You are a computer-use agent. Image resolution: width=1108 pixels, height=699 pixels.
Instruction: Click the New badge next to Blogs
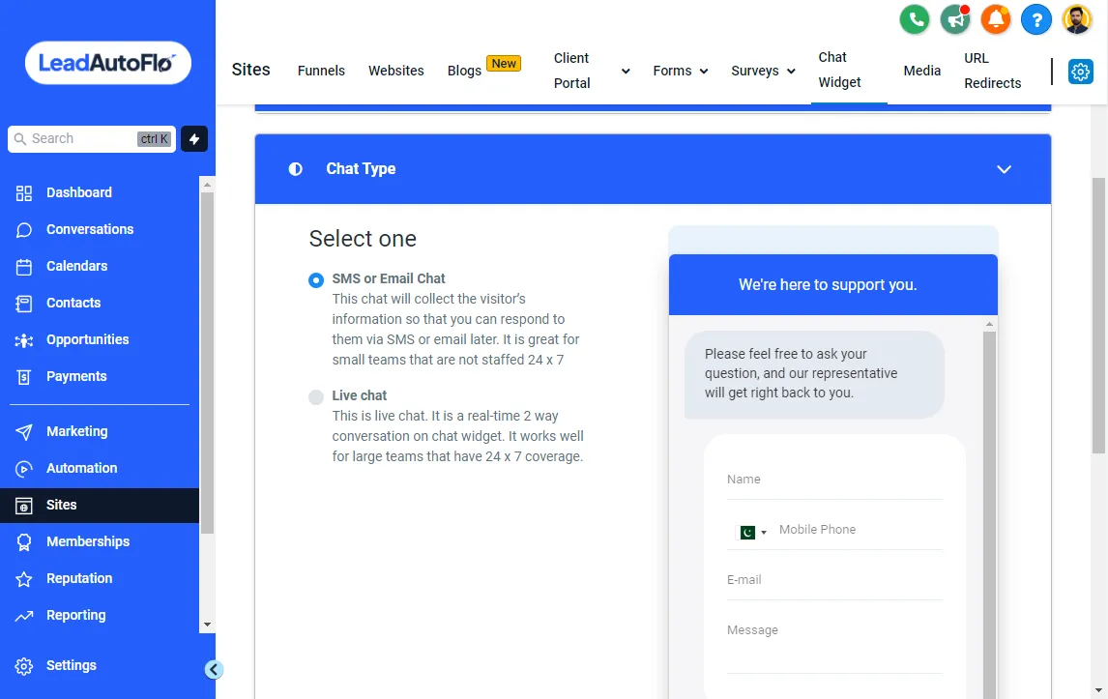pyautogui.click(x=504, y=64)
